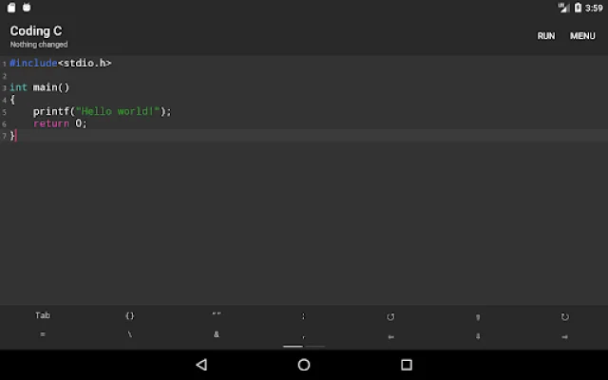Tap the Android back navigation button
This screenshot has height=380, width=608.
(201, 365)
